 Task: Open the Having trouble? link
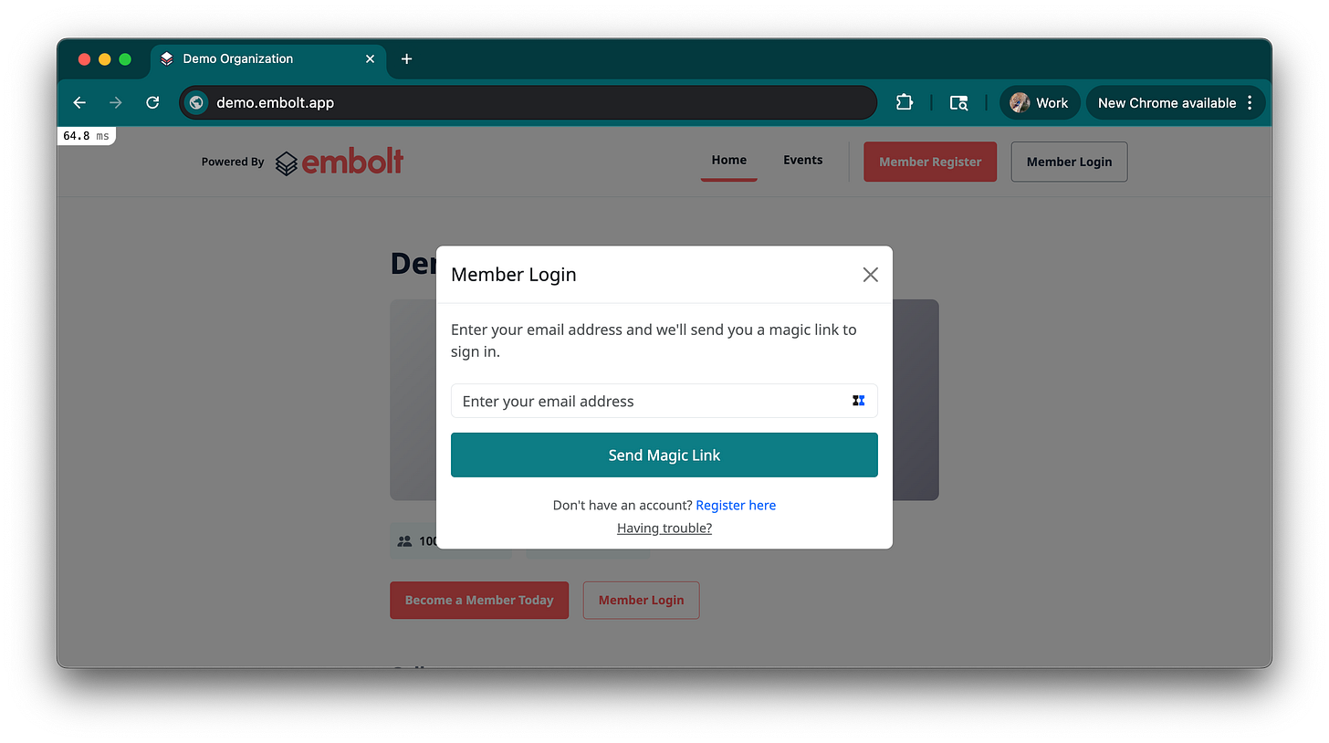pos(664,528)
